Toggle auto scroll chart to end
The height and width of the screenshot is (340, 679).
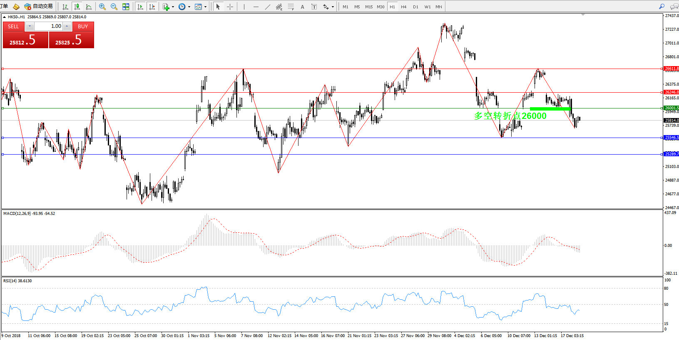(140, 7)
